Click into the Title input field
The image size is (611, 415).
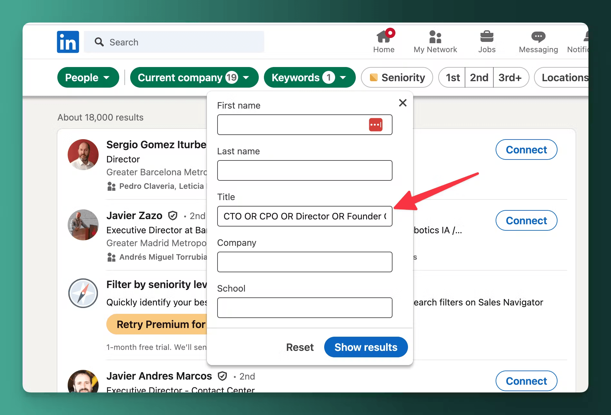pos(305,216)
